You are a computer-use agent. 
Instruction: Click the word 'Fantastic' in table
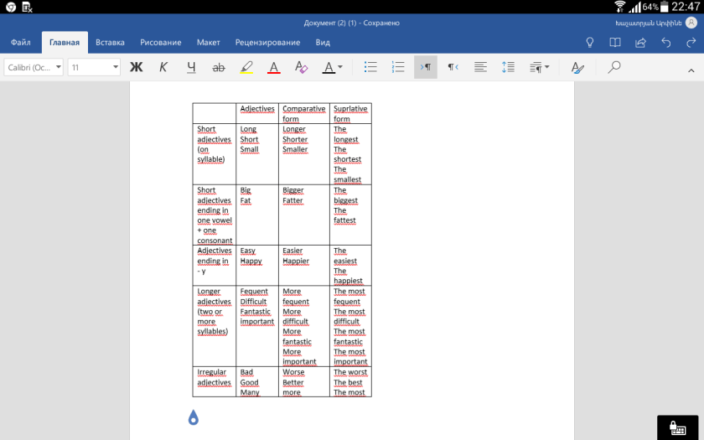256,312
